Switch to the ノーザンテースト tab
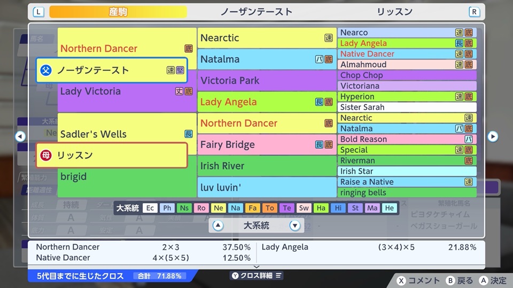 point(256,12)
